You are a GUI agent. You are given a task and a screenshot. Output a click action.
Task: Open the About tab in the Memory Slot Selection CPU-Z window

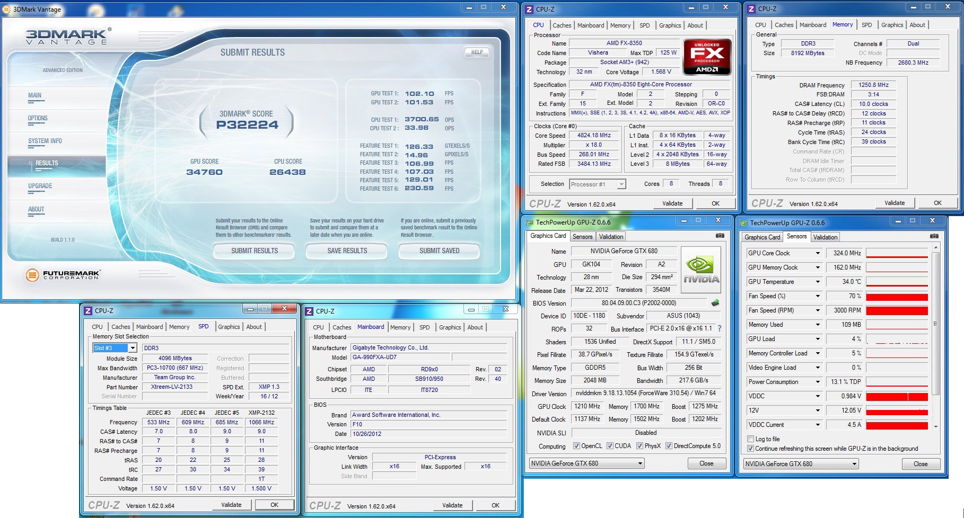(x=254, y=327)
